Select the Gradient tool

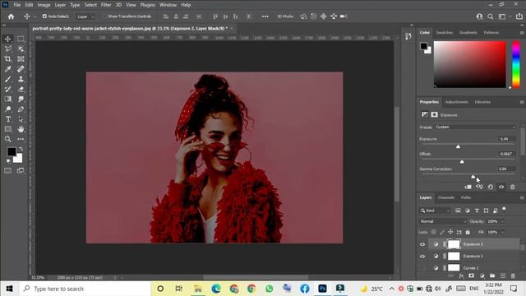[x=7, y=99]
